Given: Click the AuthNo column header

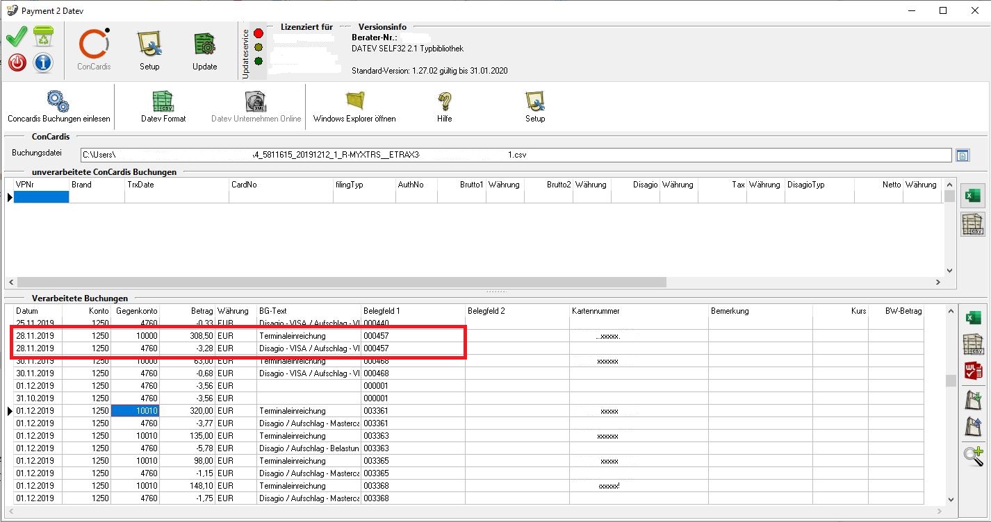Looking at the screenshot, I should 417,185.
